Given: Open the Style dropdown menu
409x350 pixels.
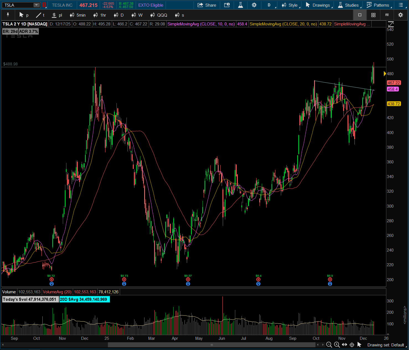Looking at the screenshot, I should 290,5.
